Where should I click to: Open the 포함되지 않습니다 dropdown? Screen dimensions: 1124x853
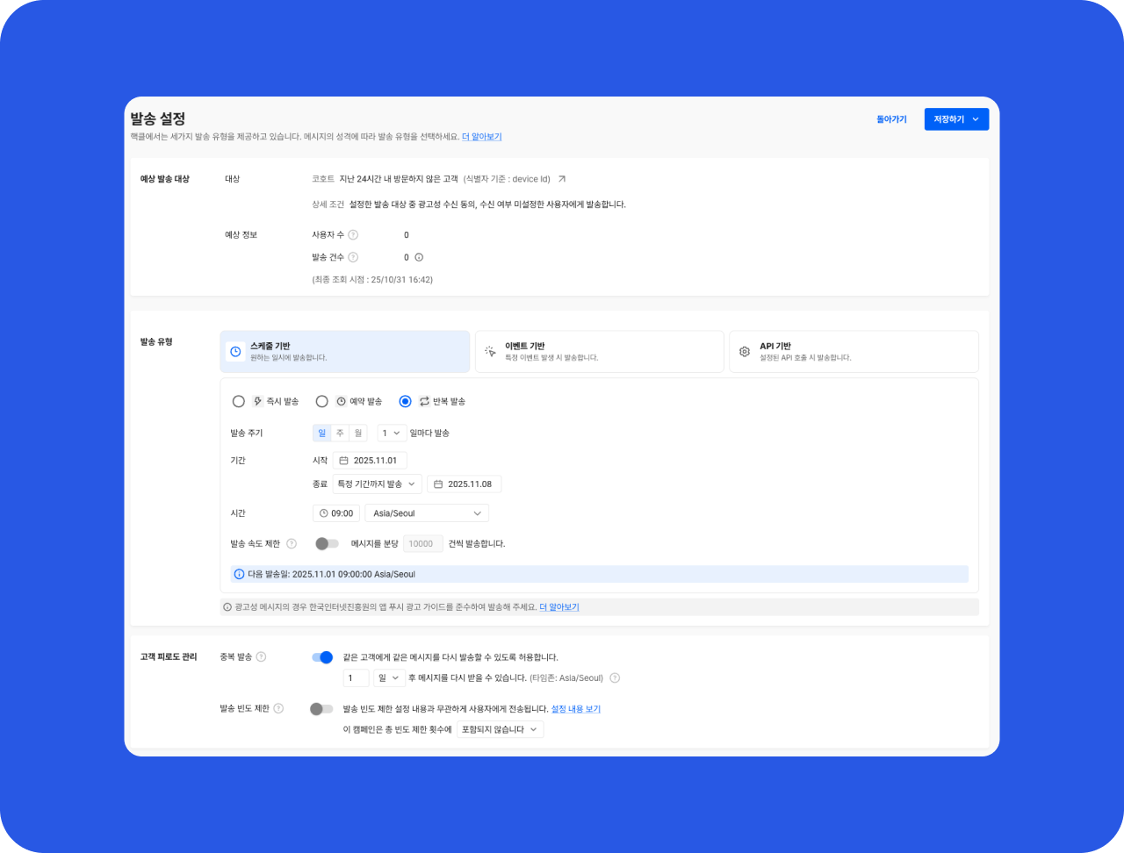[x=500, y=730]
